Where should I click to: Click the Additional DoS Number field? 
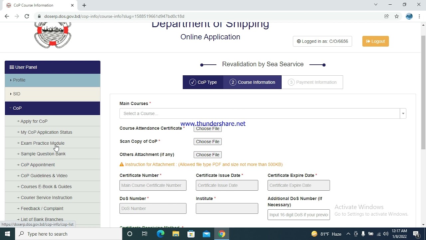coord(299,215)
